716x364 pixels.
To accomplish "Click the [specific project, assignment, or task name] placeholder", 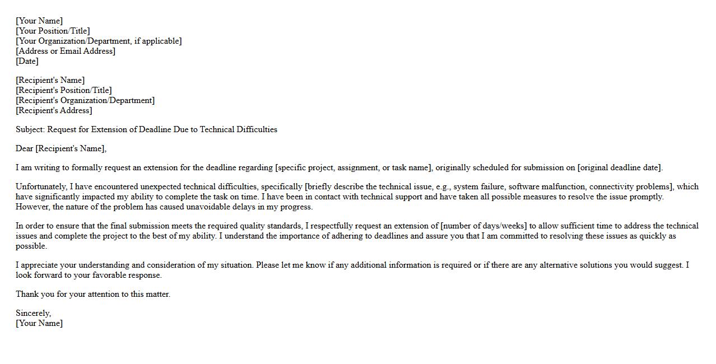I will point(354,167).
